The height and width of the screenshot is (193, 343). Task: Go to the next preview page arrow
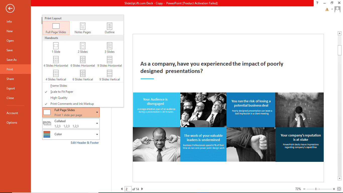pos(142,189)
